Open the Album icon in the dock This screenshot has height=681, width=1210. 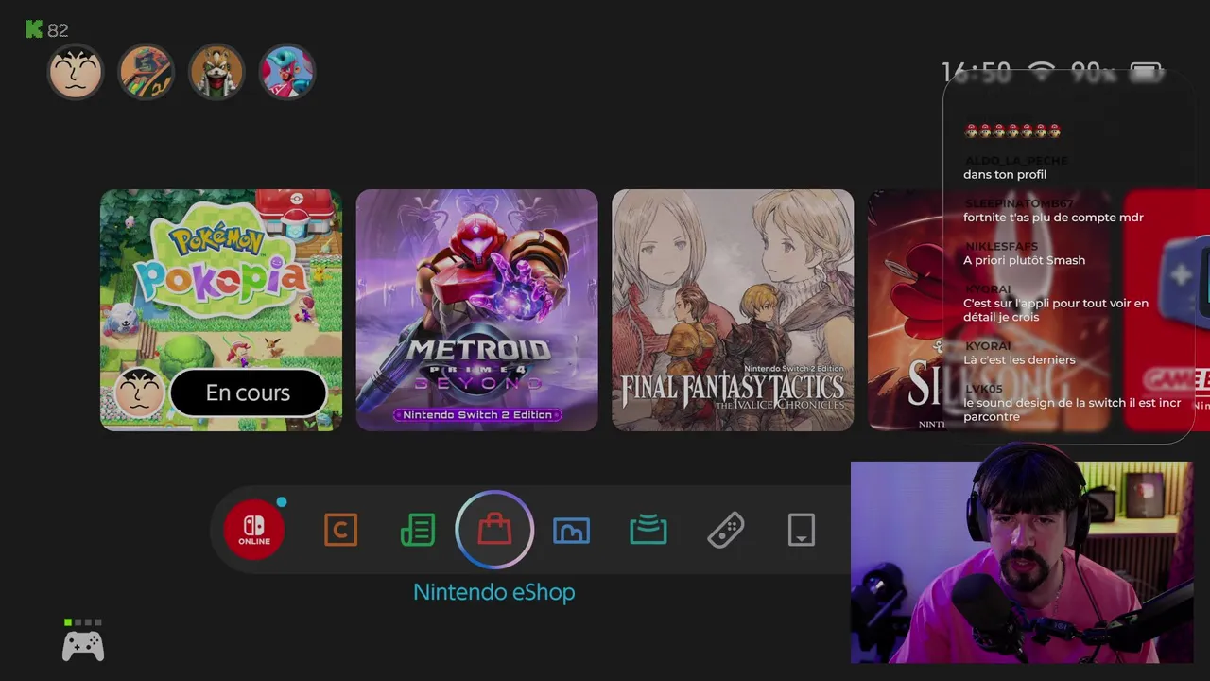point(571,530)
